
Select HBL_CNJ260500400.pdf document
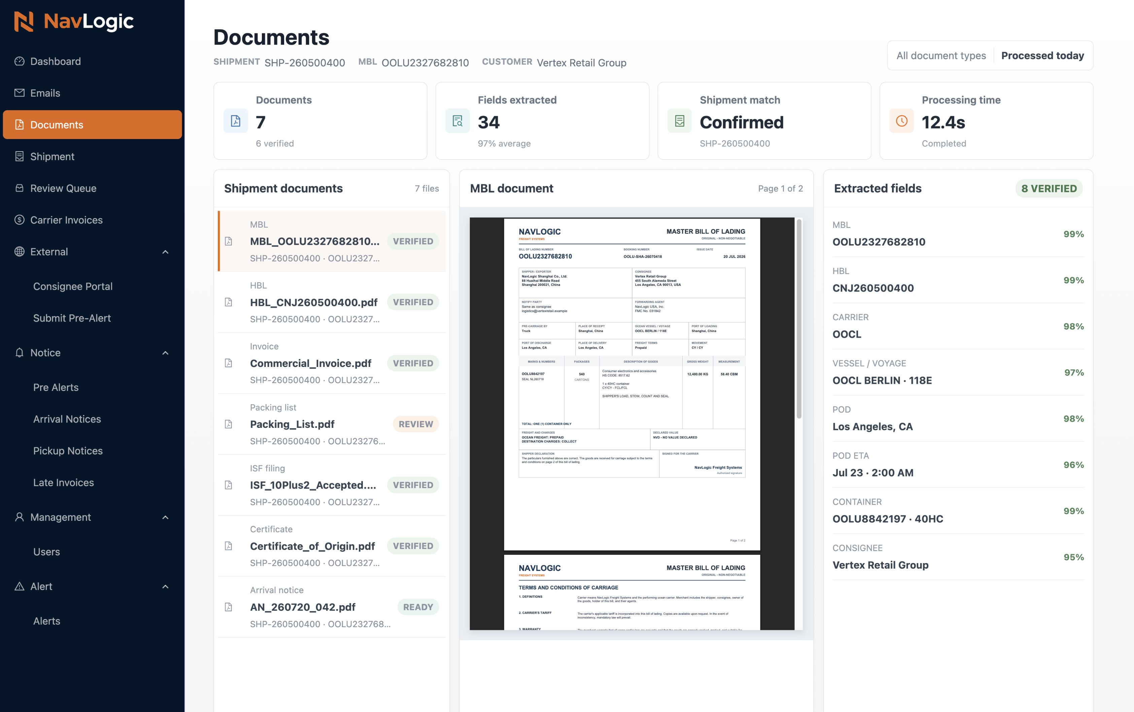(332, 302)
